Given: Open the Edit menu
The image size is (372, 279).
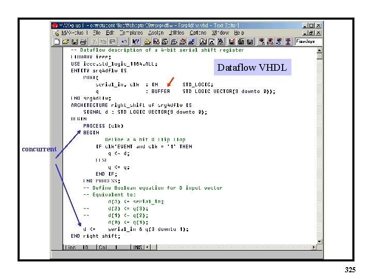Looking at the screenshot, I should pyautogui.click(x=110, y=33).
